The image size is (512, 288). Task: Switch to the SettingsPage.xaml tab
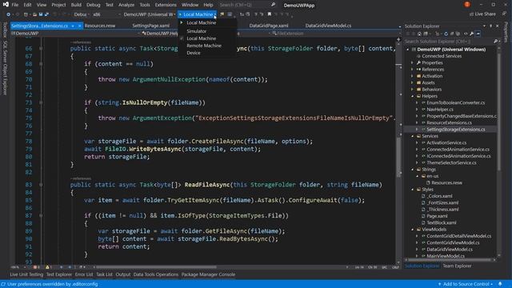tap(151, 26)
